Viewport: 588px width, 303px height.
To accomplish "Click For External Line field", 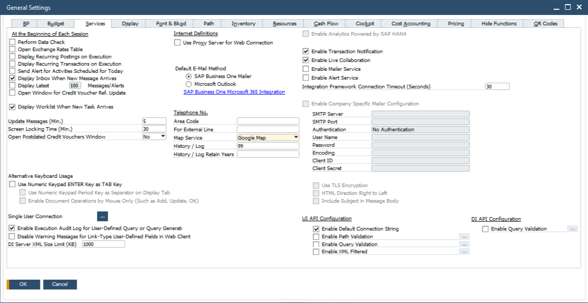I will tap(268, 129).
